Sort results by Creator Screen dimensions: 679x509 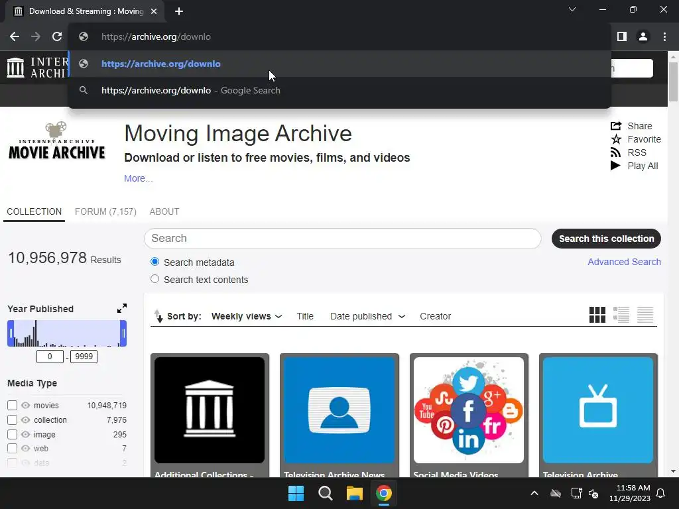pos(435,316)
